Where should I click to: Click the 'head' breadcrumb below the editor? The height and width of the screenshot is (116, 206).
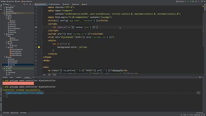(49, 75)
